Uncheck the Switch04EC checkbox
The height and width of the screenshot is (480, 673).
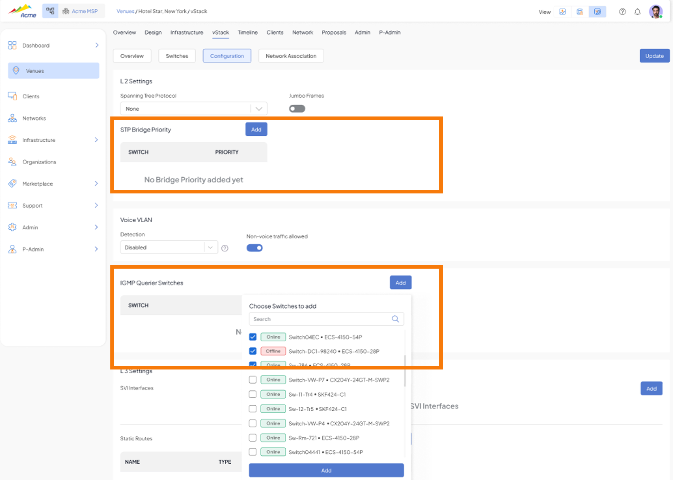point(253,337)
